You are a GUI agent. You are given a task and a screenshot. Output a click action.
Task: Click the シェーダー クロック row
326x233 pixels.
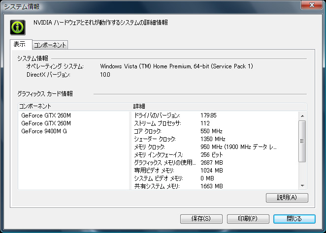tap(215, 139)
